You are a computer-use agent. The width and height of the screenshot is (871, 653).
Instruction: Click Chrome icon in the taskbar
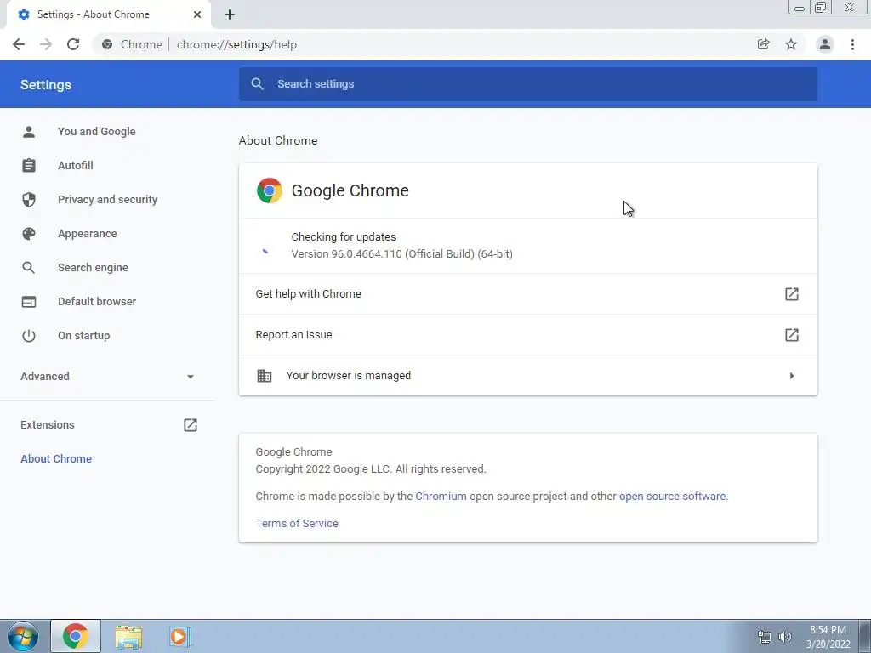click(x=76, y=636)
